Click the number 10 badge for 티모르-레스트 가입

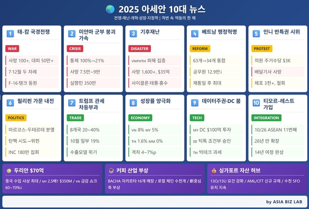256,103
